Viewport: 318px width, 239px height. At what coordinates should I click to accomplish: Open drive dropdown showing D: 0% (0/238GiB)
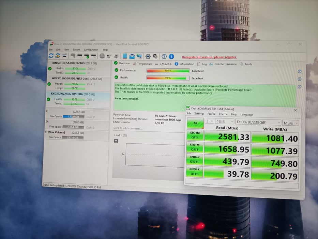point(258,122)
